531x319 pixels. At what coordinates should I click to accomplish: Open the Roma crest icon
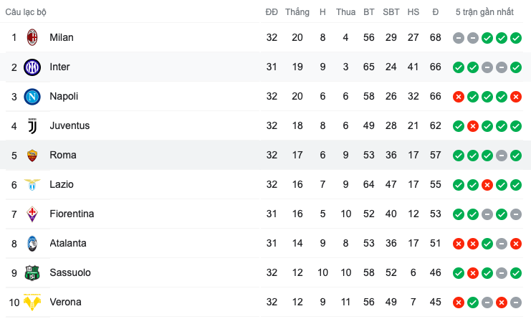point(32,155)
